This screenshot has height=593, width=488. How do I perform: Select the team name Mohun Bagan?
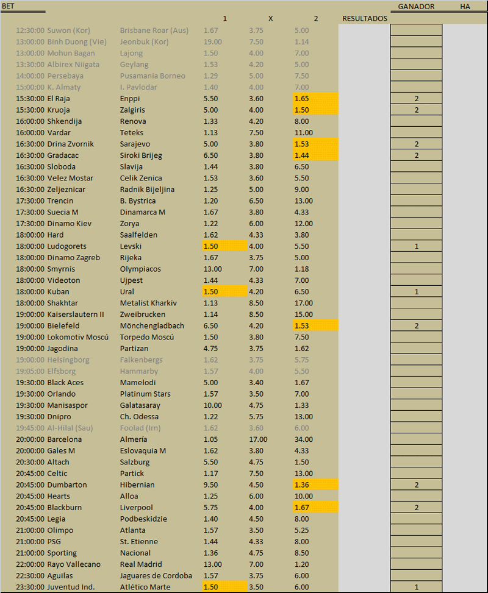click(71, 53)
